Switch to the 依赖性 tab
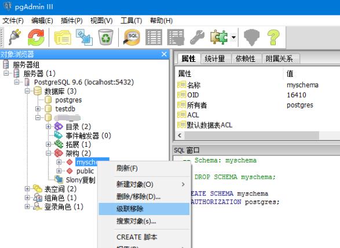Viewport: 340px width, 248px height. point(246,58)
